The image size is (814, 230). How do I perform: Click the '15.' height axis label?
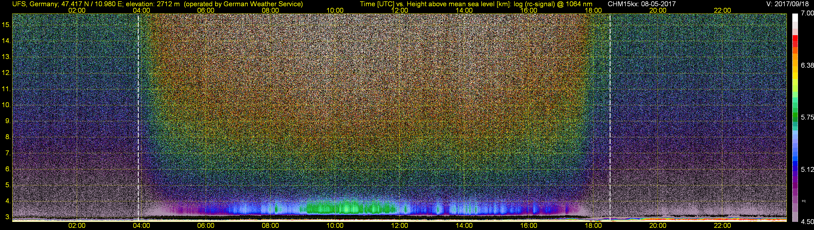(6, 25)
